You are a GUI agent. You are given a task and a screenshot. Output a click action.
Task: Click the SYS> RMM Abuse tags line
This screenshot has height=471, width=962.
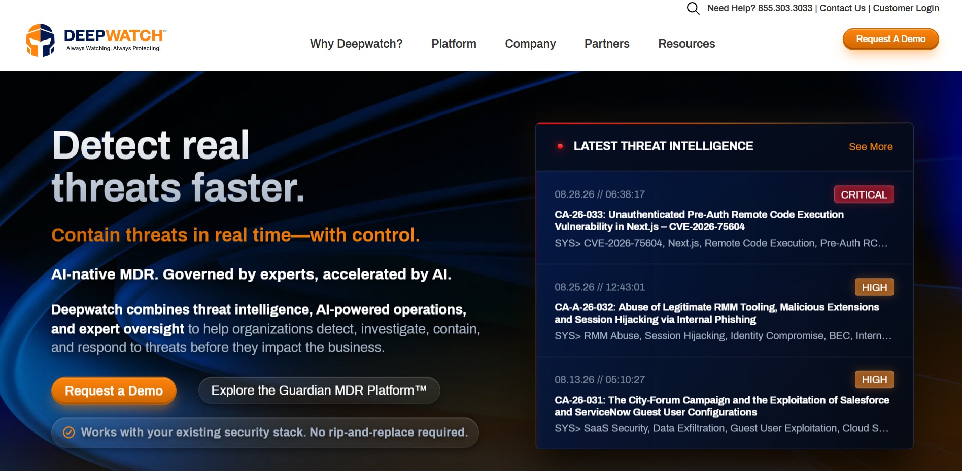[x=723, y=336]
